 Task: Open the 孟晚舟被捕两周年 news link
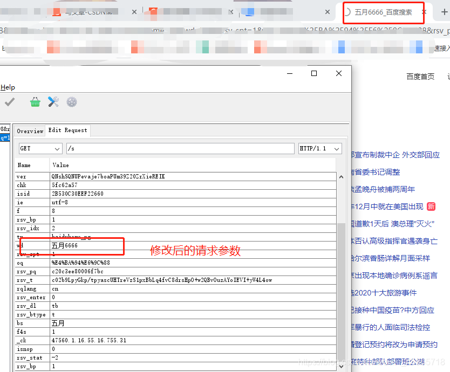coord(383,189)
